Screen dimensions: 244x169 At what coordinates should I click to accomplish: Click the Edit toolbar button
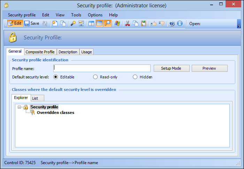15,24
